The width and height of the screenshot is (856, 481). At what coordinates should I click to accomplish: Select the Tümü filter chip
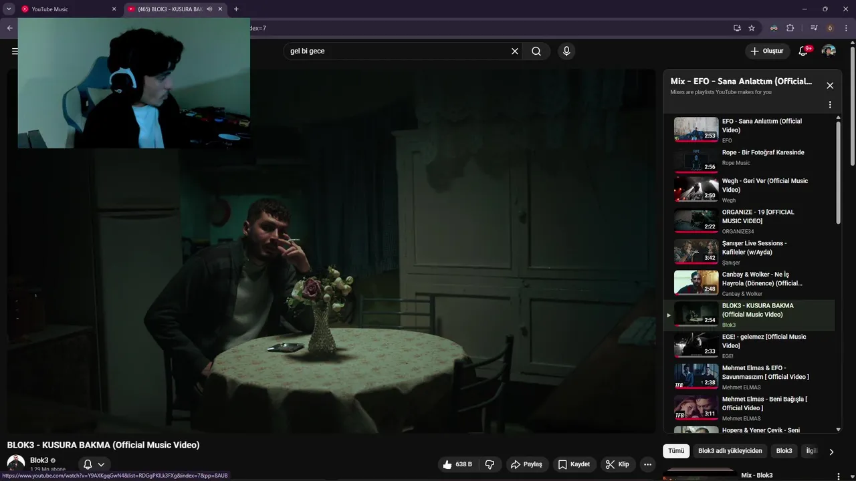[676, 451]
